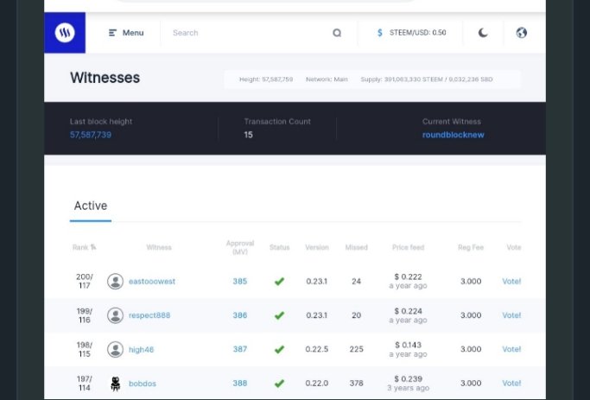
Task: Click the dollar sign price icon
Action: [380, 33]
